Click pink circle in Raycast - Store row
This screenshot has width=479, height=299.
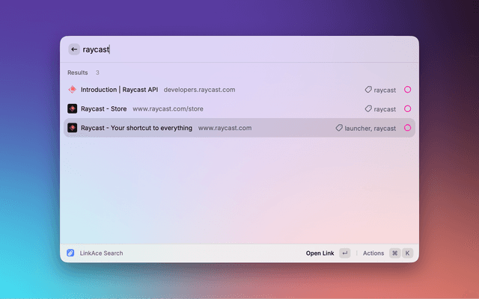coord(407,108)
